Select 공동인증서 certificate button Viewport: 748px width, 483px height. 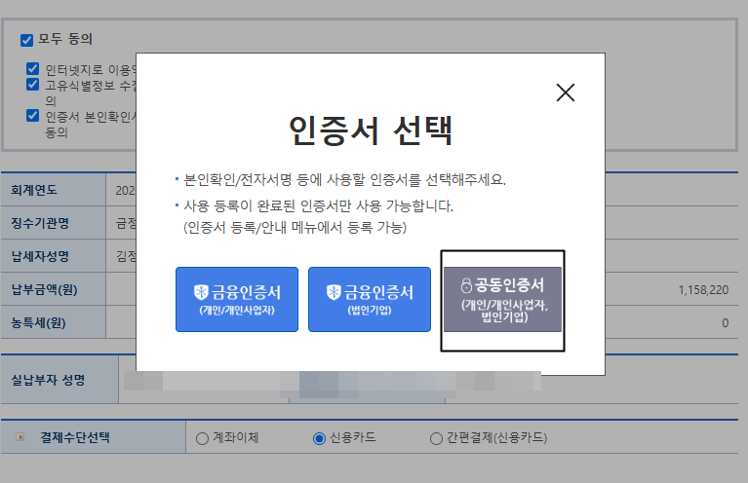click(502, 299)
